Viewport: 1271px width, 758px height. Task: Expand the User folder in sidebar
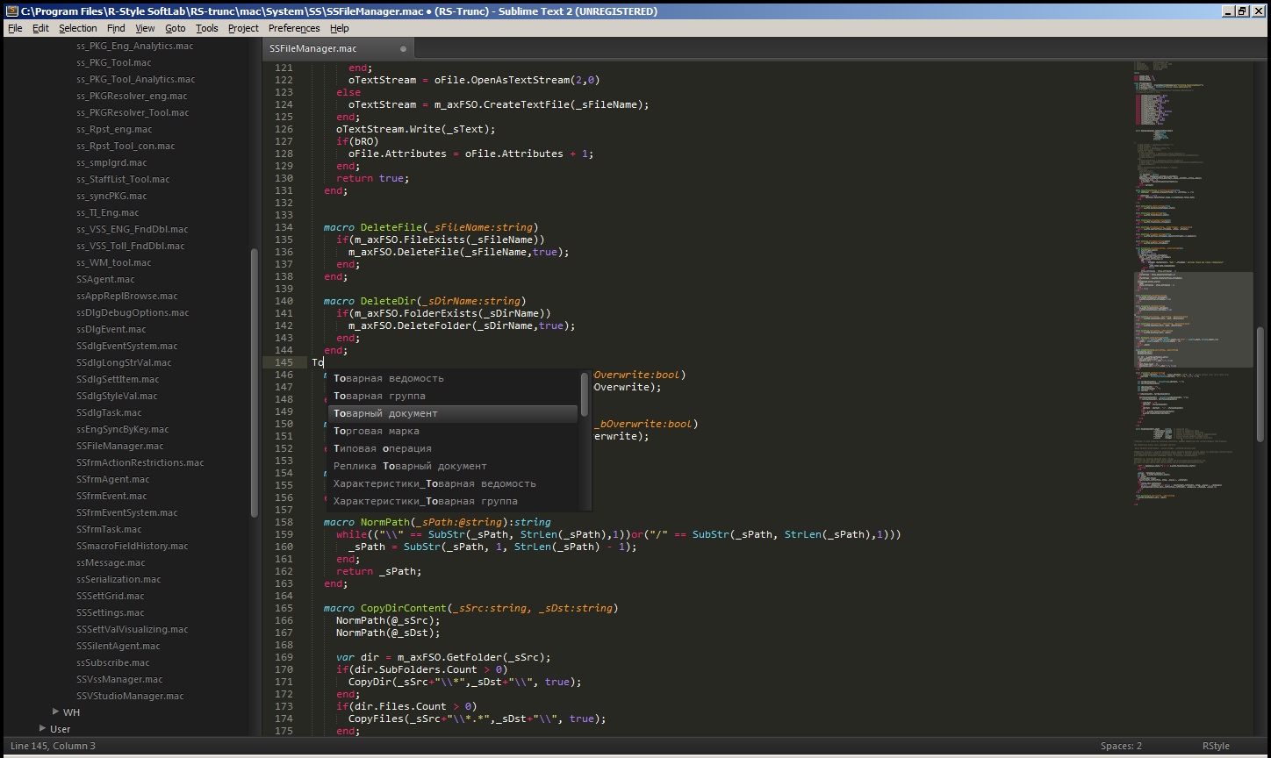[x=43, y=728]
